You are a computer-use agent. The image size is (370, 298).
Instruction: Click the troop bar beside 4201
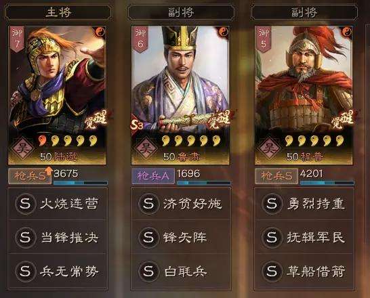click(327, 183)
